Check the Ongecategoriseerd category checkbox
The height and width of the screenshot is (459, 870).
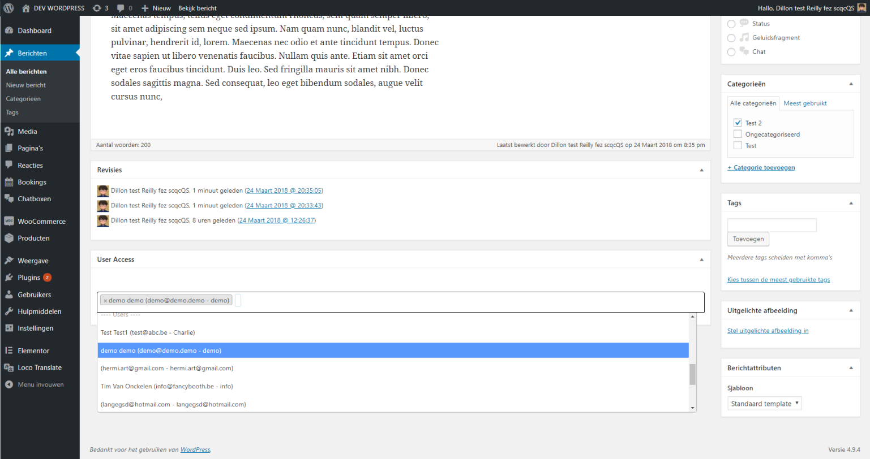[738, 134]
